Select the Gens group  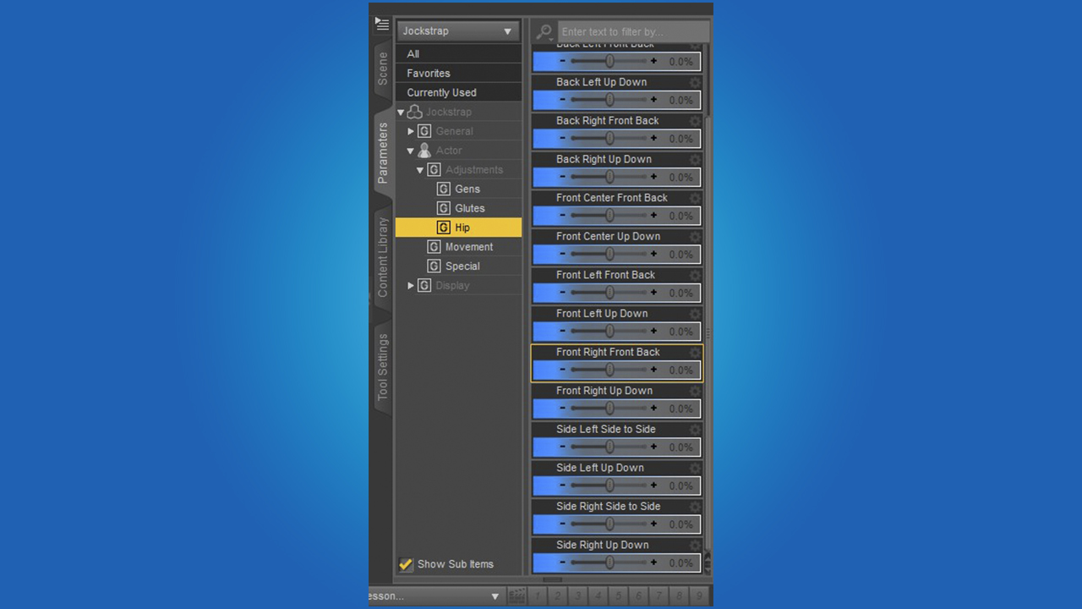[467, 189]
